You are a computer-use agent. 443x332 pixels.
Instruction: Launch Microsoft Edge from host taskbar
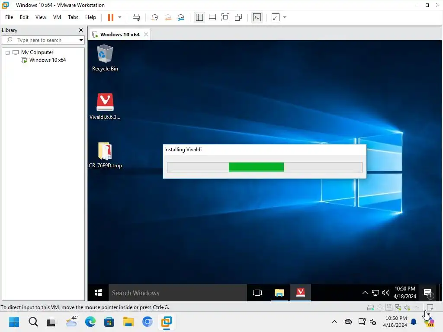90,322
